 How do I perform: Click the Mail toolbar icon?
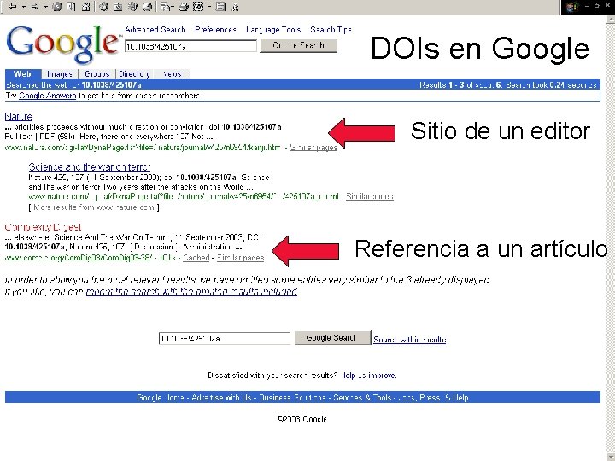pos(167,7)
